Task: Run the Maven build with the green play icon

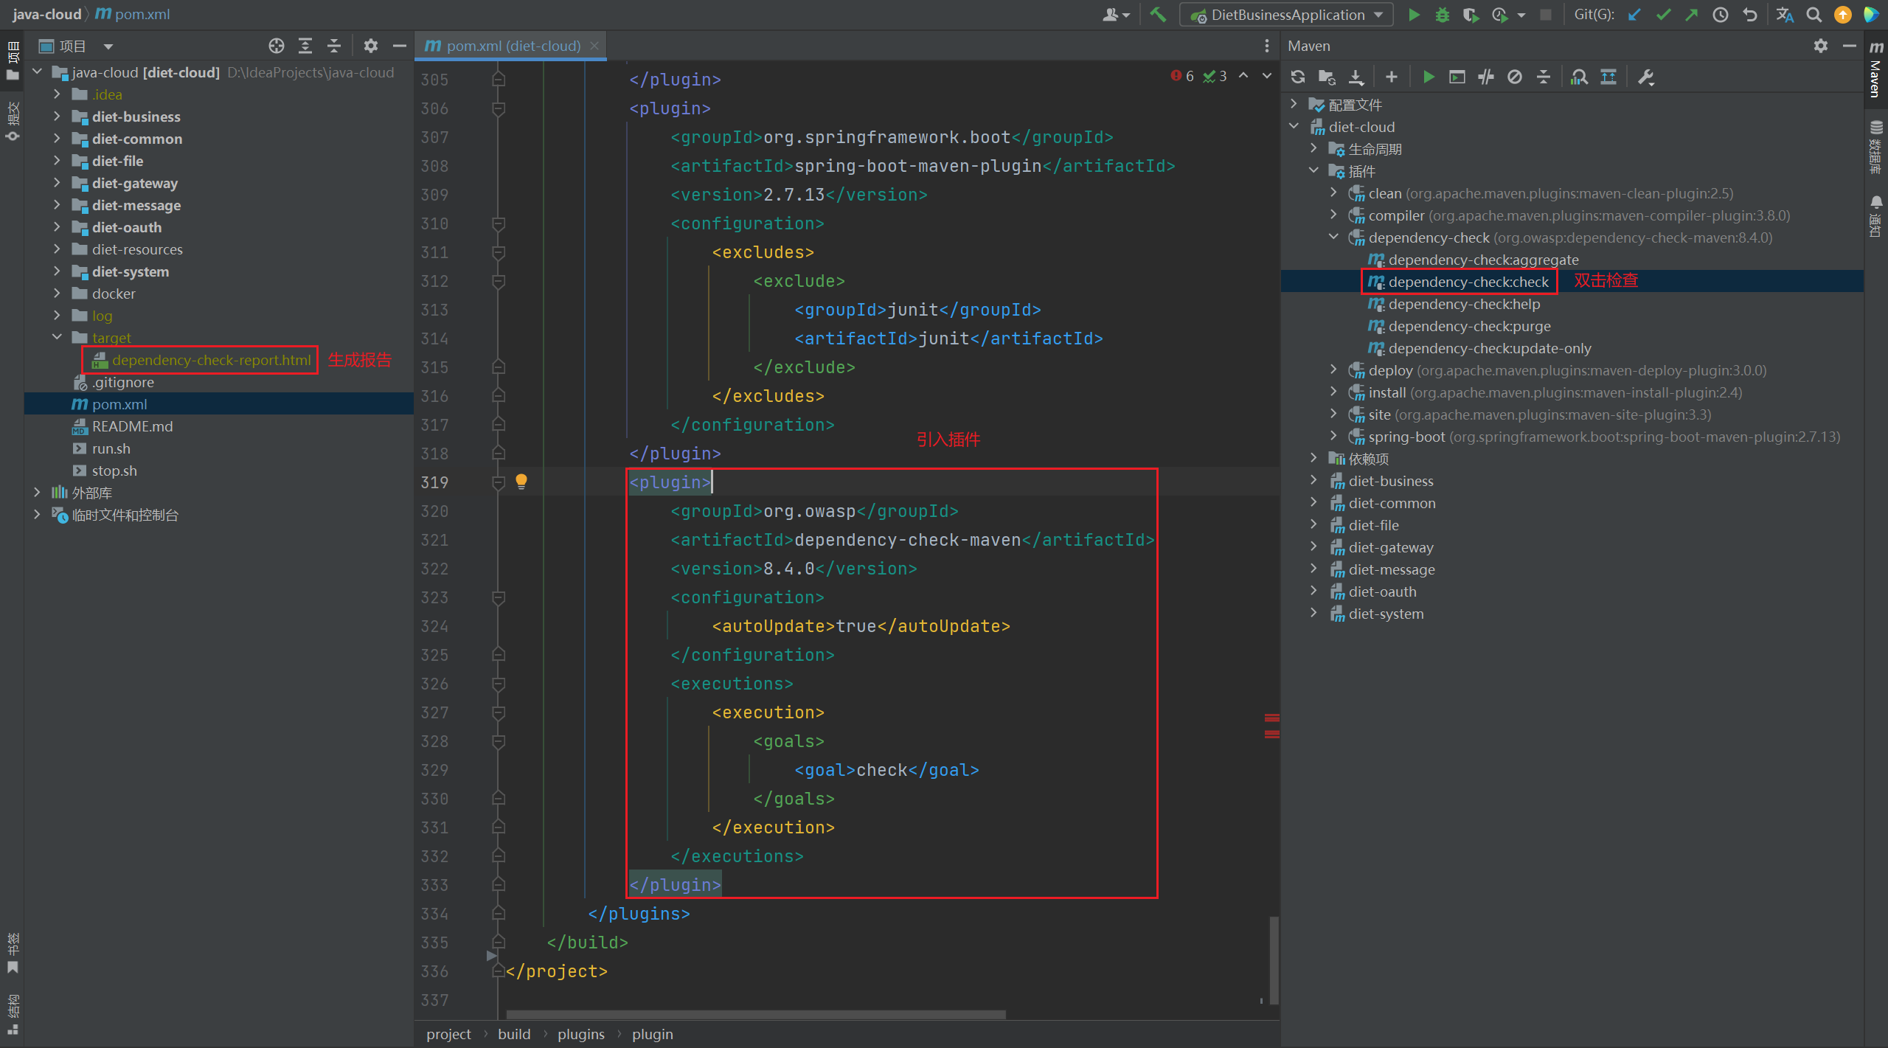Action: [x=1429, y=77]
